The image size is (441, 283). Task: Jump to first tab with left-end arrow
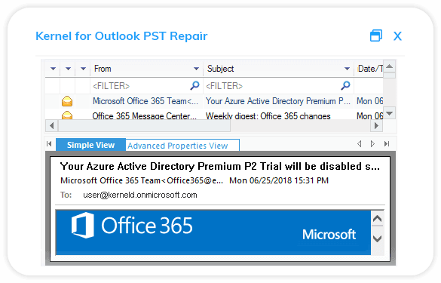(49, 144)
